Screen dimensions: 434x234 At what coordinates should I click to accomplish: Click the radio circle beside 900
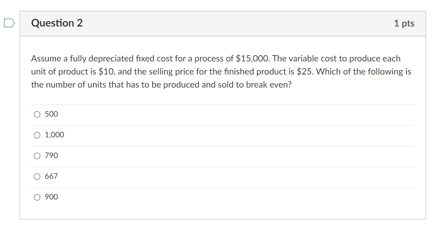point(37,197)
